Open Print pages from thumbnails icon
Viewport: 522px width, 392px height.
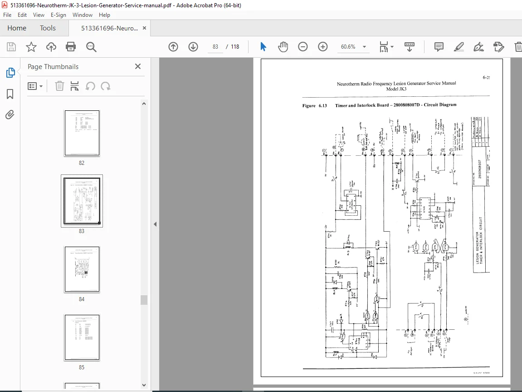(x=74, y=86)
